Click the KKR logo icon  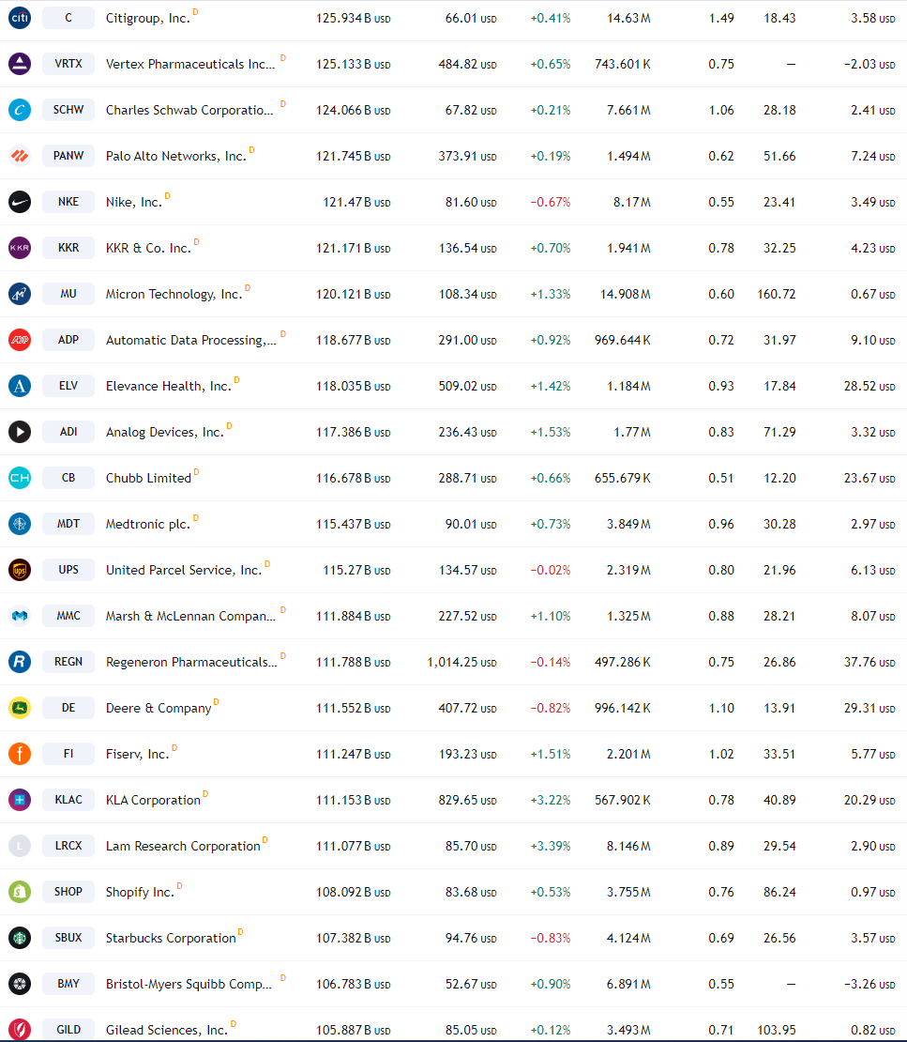click(20, 248)
